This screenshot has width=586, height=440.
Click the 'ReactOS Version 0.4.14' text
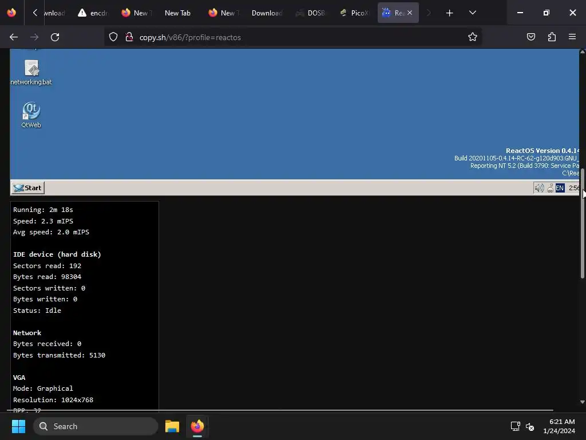pos(543,151)
